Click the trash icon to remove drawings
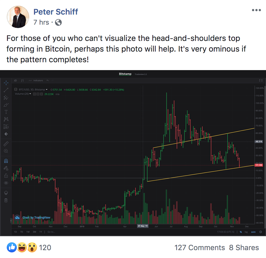Viewport: 266px width, 258px height. pos(6,200)
